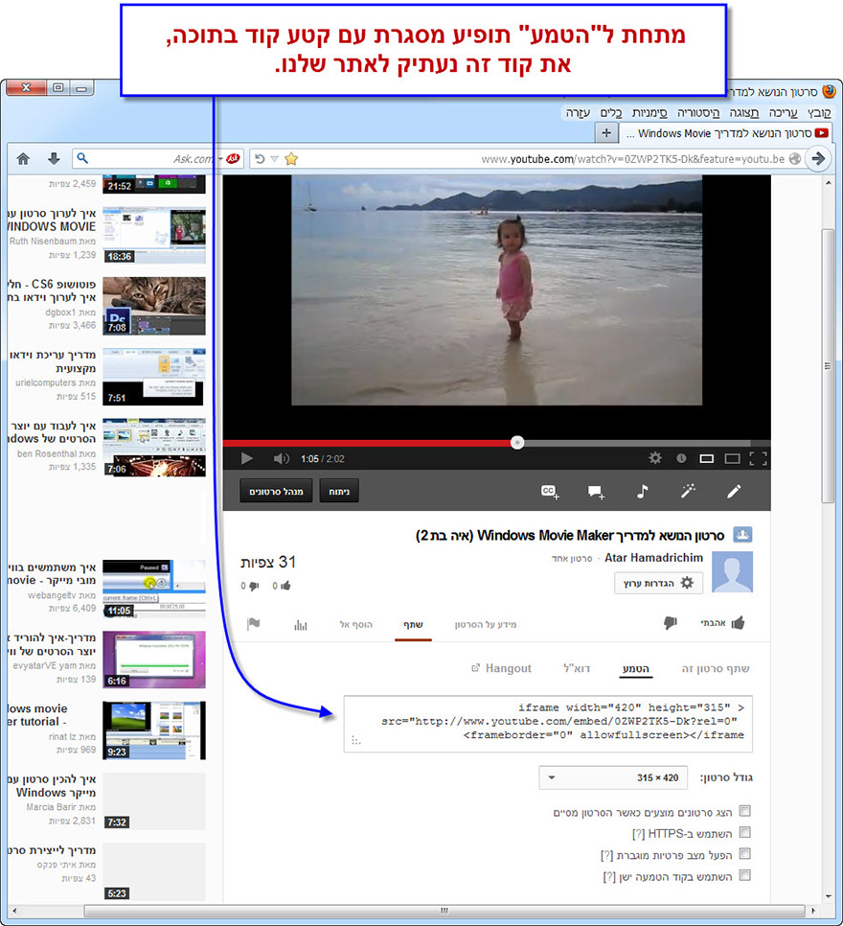
Task: Click the report flag icon
Action: [253, 625]
